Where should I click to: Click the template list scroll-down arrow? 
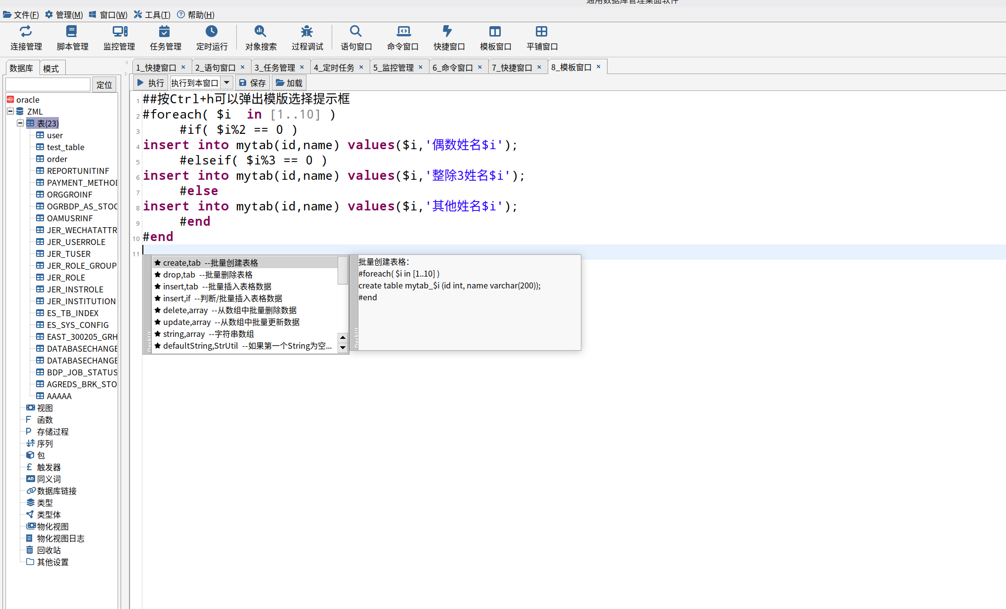(343, 347)
